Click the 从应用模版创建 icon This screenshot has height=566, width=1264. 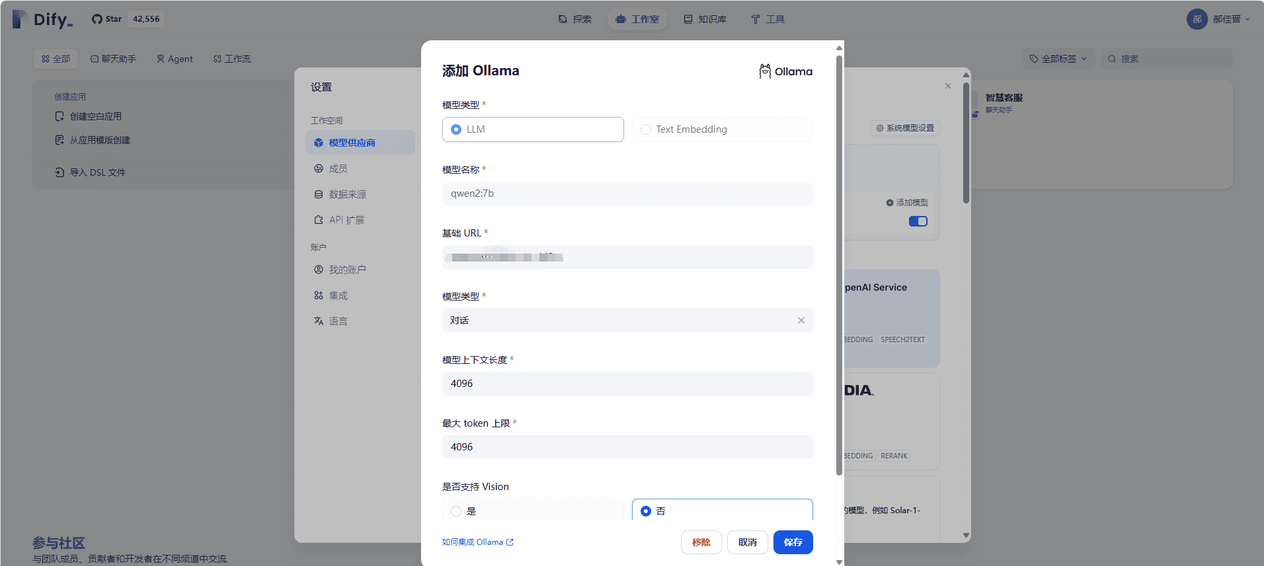[x=59, y=140]
